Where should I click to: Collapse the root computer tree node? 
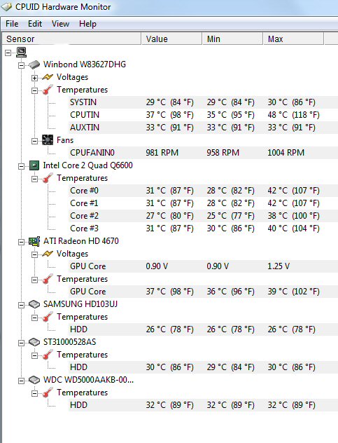coord(8,53)
